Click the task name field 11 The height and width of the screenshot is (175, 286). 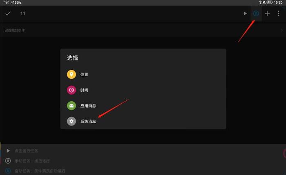click(x=22, y=13)
